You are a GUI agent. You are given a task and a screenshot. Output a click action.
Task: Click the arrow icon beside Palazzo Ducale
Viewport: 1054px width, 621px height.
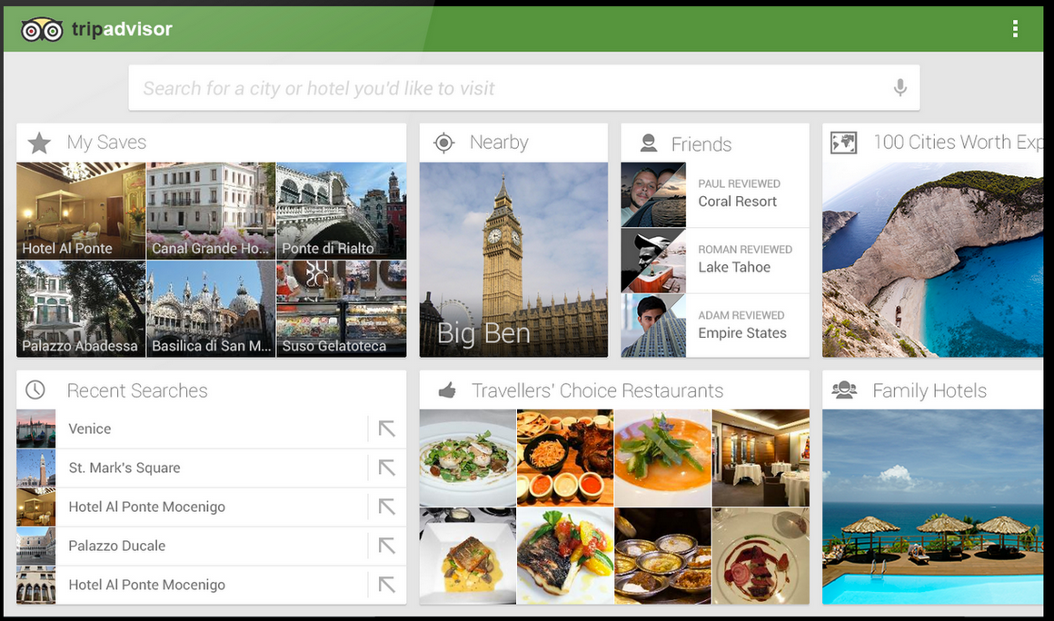click(x=386, y=545)
